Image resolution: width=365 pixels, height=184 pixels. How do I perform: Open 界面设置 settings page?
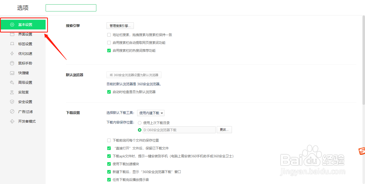click(x=25, y=34)
